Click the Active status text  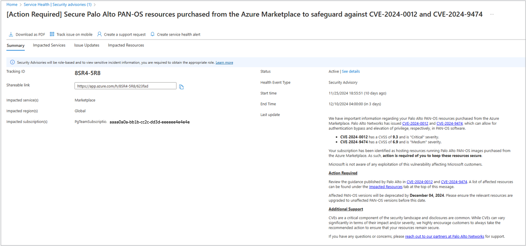tap(334, 71)
